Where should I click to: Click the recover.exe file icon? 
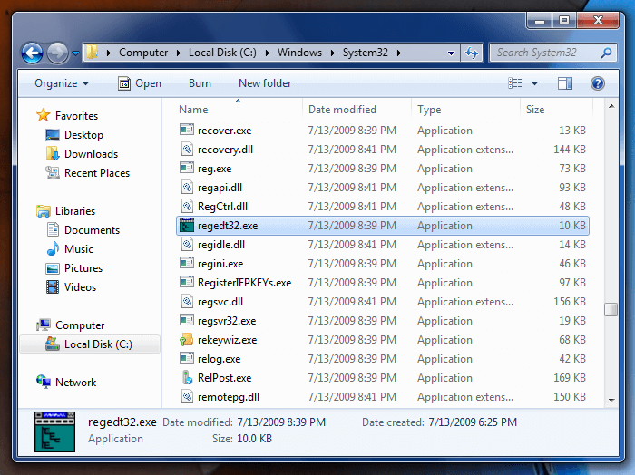click(187, 130)
